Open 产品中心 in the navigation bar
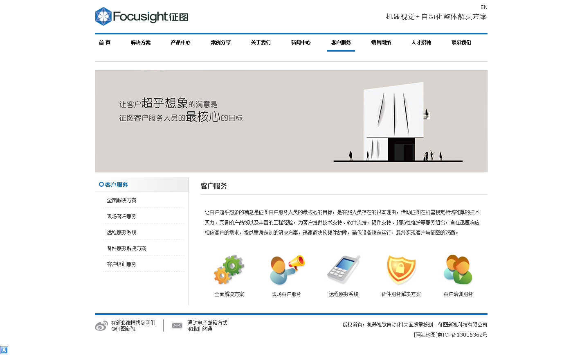Screen dimensions: 582x355 coord(181,43)
